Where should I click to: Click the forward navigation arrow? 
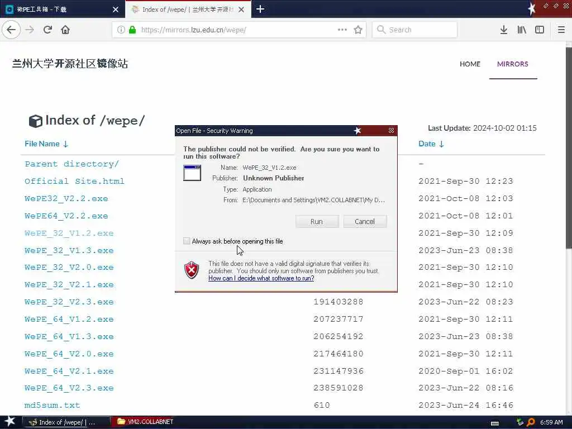coord(30,30)
